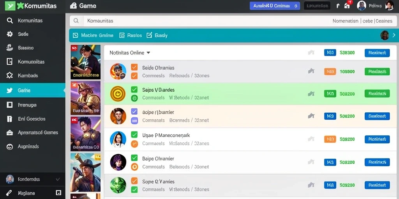Open the notification icon with red badge
This screenshot has width=399, height=199.
347,5
